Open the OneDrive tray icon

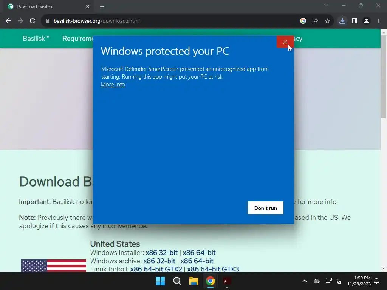317,281
